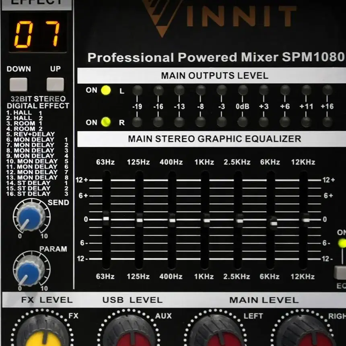Click the R channel +16 meter LED
Image resolution: width=346 pixels, height=346 pixels.
pyautogui.click(x=327, y=122)
